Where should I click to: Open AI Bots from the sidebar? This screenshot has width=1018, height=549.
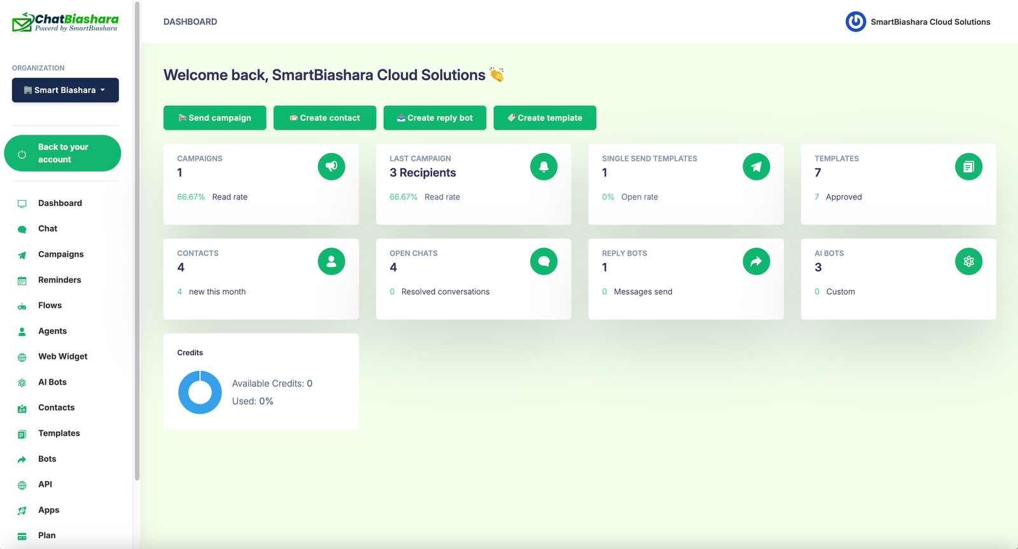(52, 382)
